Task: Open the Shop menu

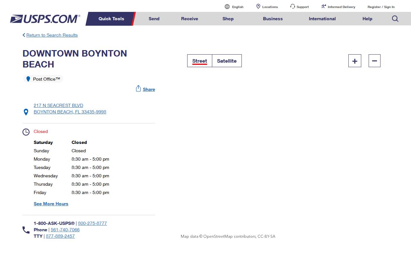Action: [228, 19]
